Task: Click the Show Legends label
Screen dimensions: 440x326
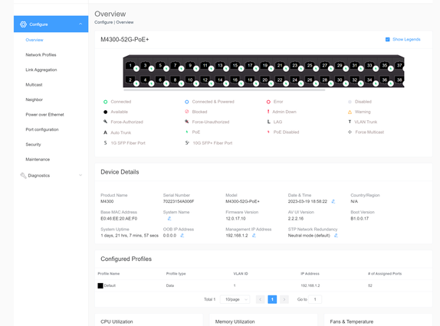Action: [406, 40]
